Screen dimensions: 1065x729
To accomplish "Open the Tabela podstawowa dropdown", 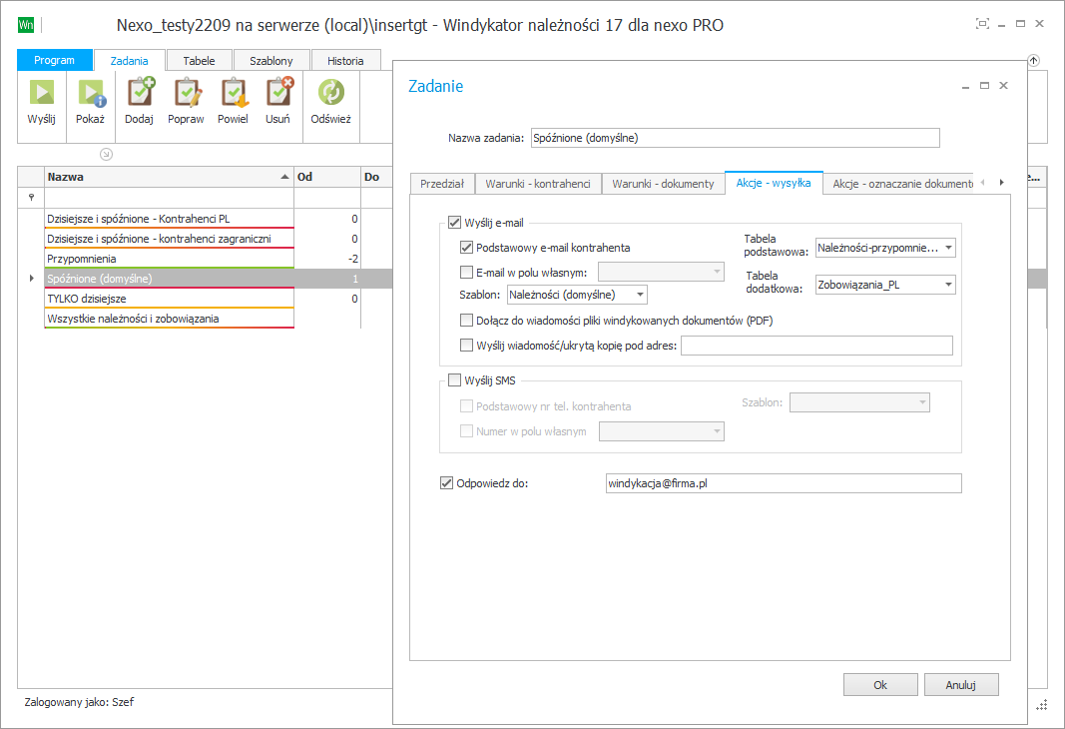I will tap(948, 248).
